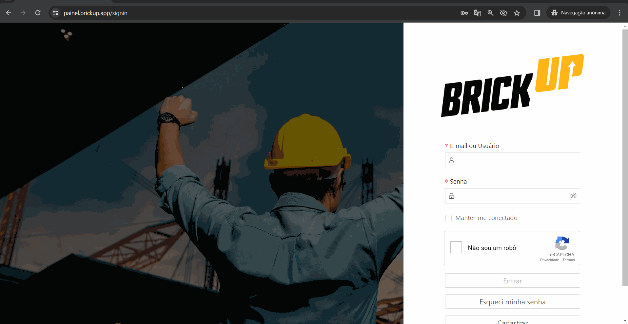Viewport: 628px width, 324px height.
Task: Open the side panel icon next to the menu
Action: tap(537, 13)
